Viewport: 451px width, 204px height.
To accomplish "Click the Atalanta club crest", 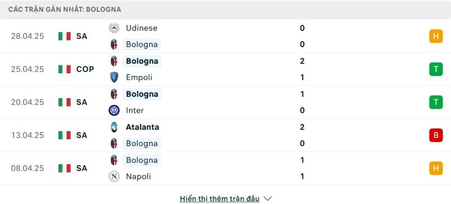I will pos(114,127).
